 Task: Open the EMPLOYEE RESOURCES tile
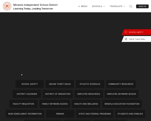point(89,94)
